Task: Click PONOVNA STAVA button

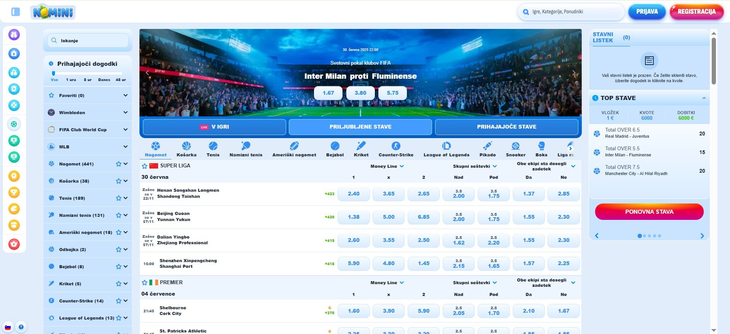Action: (x=649, y=212)
